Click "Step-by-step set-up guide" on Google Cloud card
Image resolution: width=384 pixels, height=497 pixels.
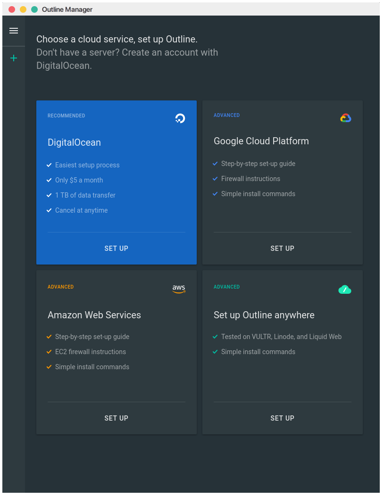(258, 164)
